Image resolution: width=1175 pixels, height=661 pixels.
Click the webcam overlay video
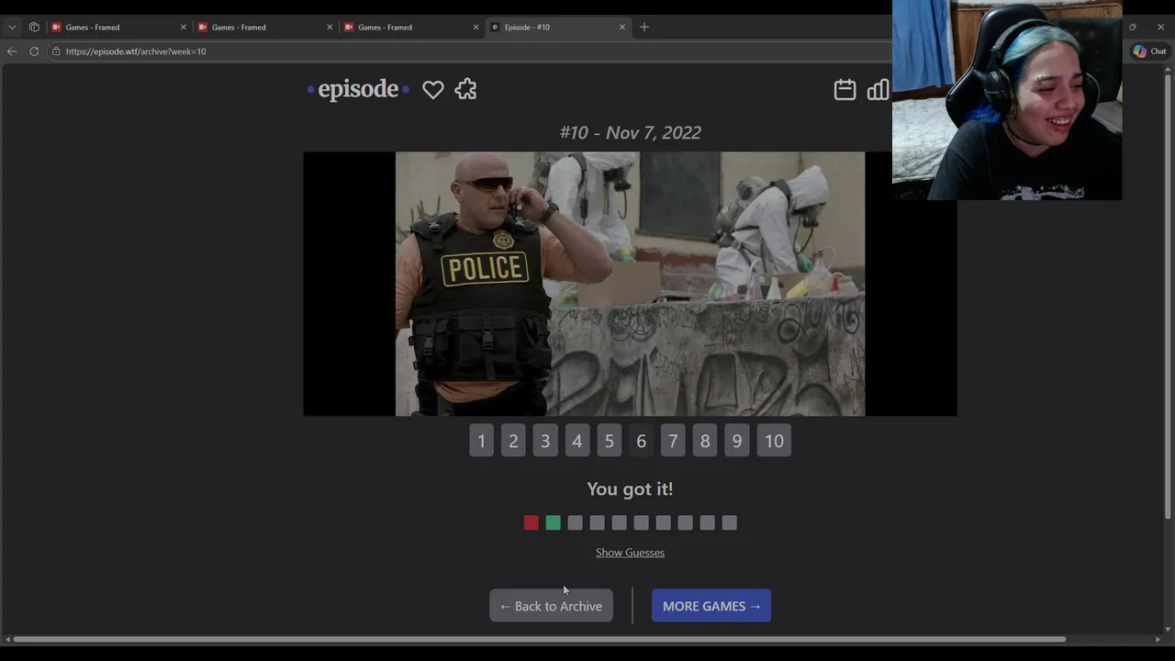(1007, 100)
